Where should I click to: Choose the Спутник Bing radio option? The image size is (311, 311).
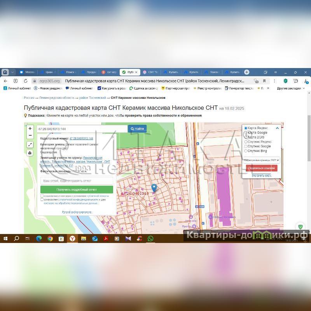coord(246,151)
